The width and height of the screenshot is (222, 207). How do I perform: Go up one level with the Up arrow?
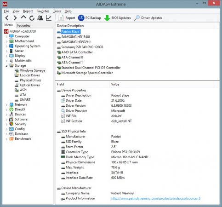coord(23,17)
